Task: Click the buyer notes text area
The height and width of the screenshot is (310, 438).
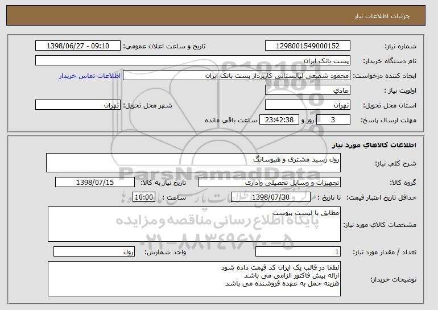Action: click(x=194, y=279)
